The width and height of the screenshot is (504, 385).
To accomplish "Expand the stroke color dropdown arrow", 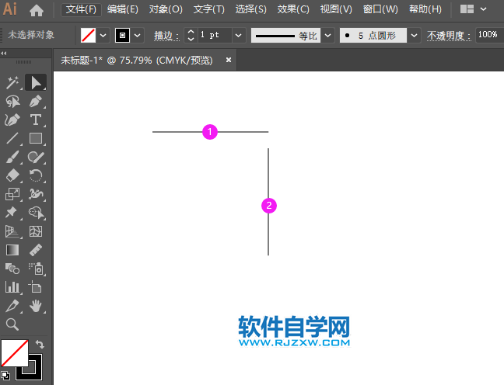I will 137,35.
